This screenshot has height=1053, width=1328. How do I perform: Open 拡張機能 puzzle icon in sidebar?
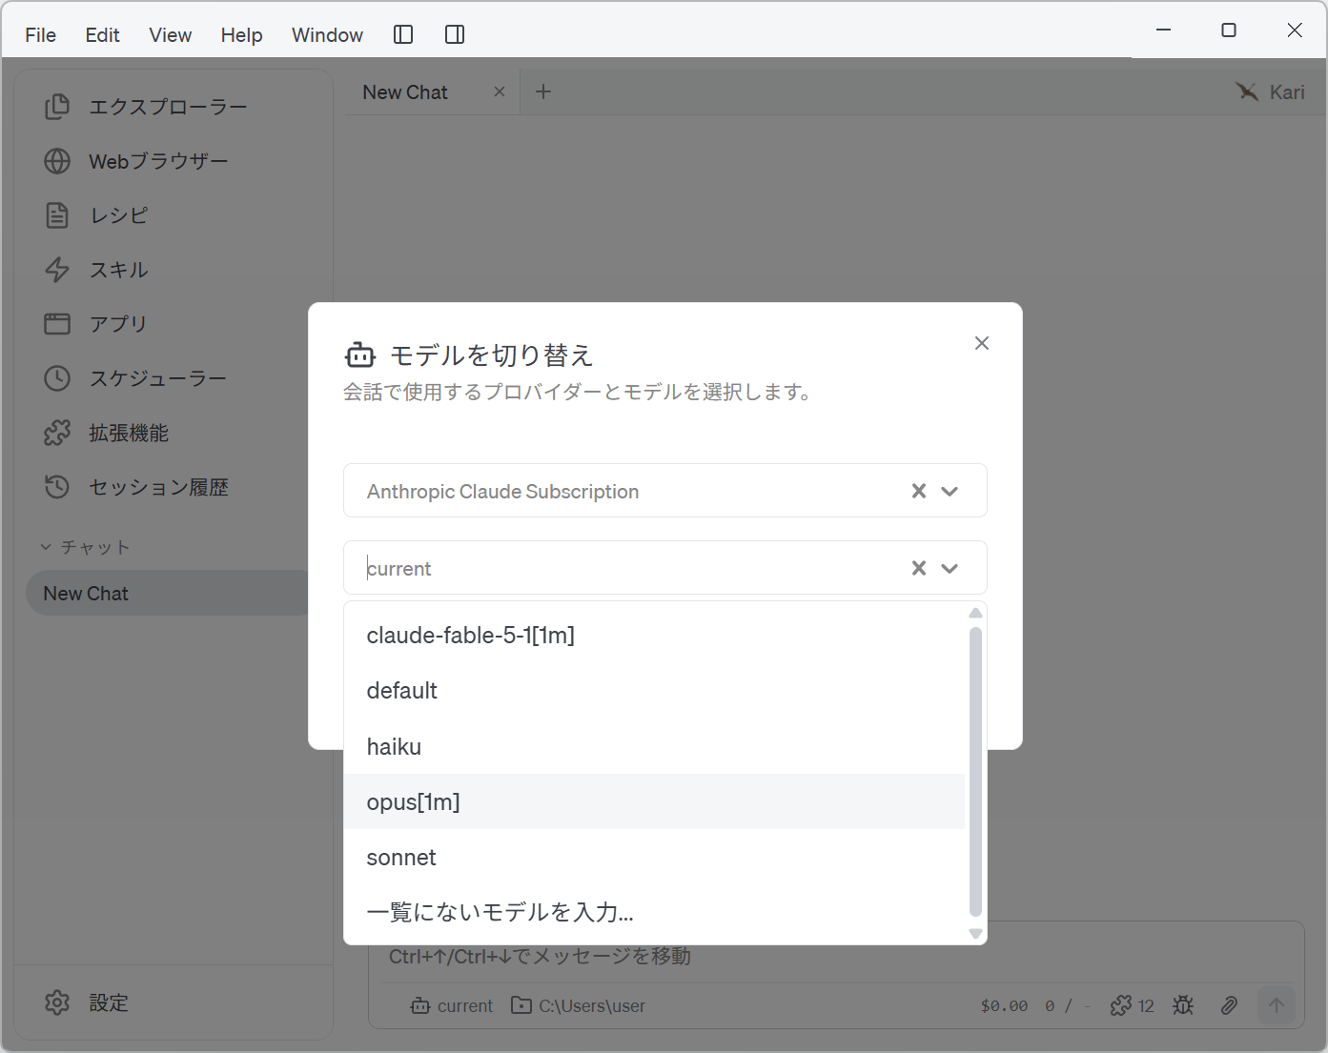pos(57,433)
